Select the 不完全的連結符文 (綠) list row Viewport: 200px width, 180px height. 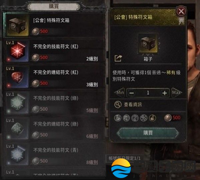click(x=54, y=129)
